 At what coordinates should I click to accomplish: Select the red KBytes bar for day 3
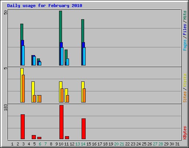click(23, 127)
